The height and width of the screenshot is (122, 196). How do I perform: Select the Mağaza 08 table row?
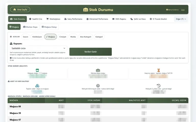click(x=98, y=106)
